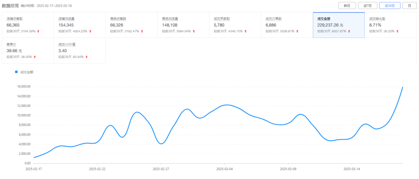Open the 商品浏览量 metric card
This screenshot has height=179, width=419.
(183, 25)
